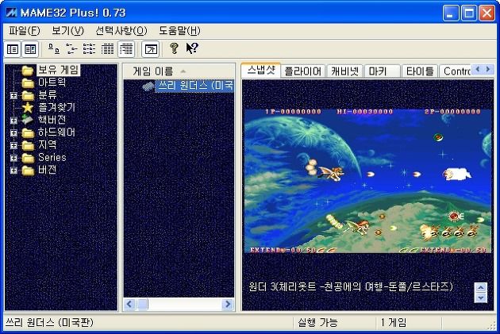
Task: Open the 선택사항(O) menu
Action: [x=121, y=31]
